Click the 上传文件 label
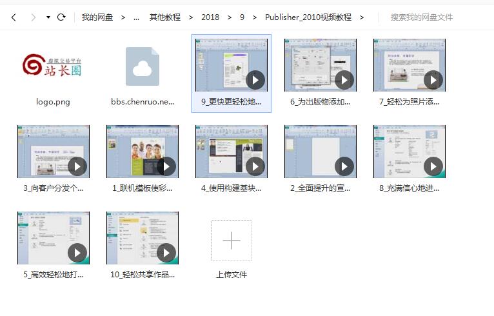 point(232,275)
